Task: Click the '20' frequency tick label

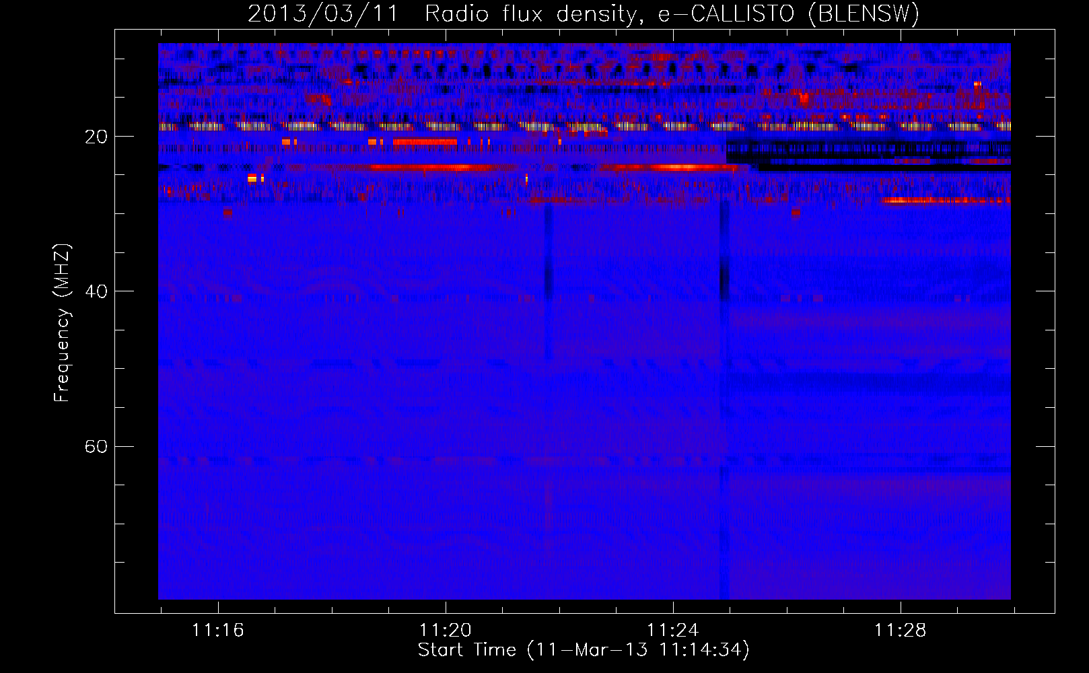Action: [x=96, y=137]
